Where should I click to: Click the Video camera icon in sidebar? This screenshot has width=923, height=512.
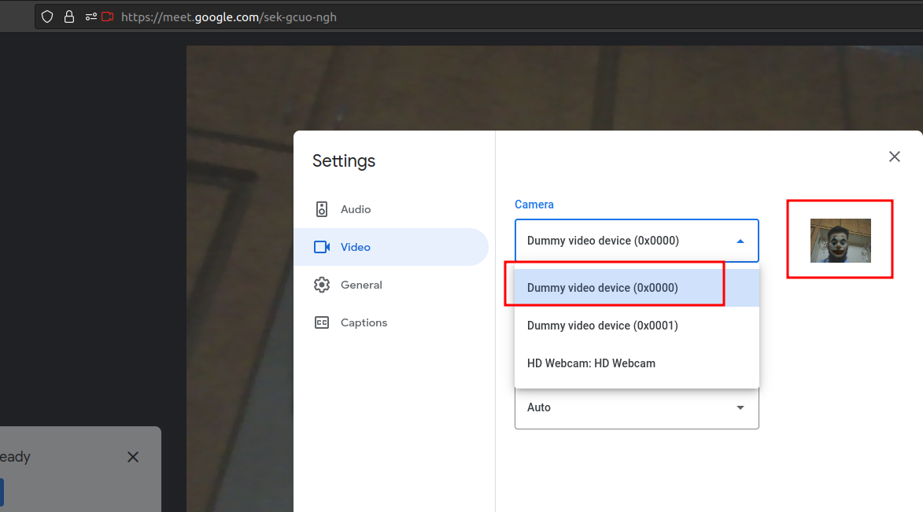[x=322, y=247]
